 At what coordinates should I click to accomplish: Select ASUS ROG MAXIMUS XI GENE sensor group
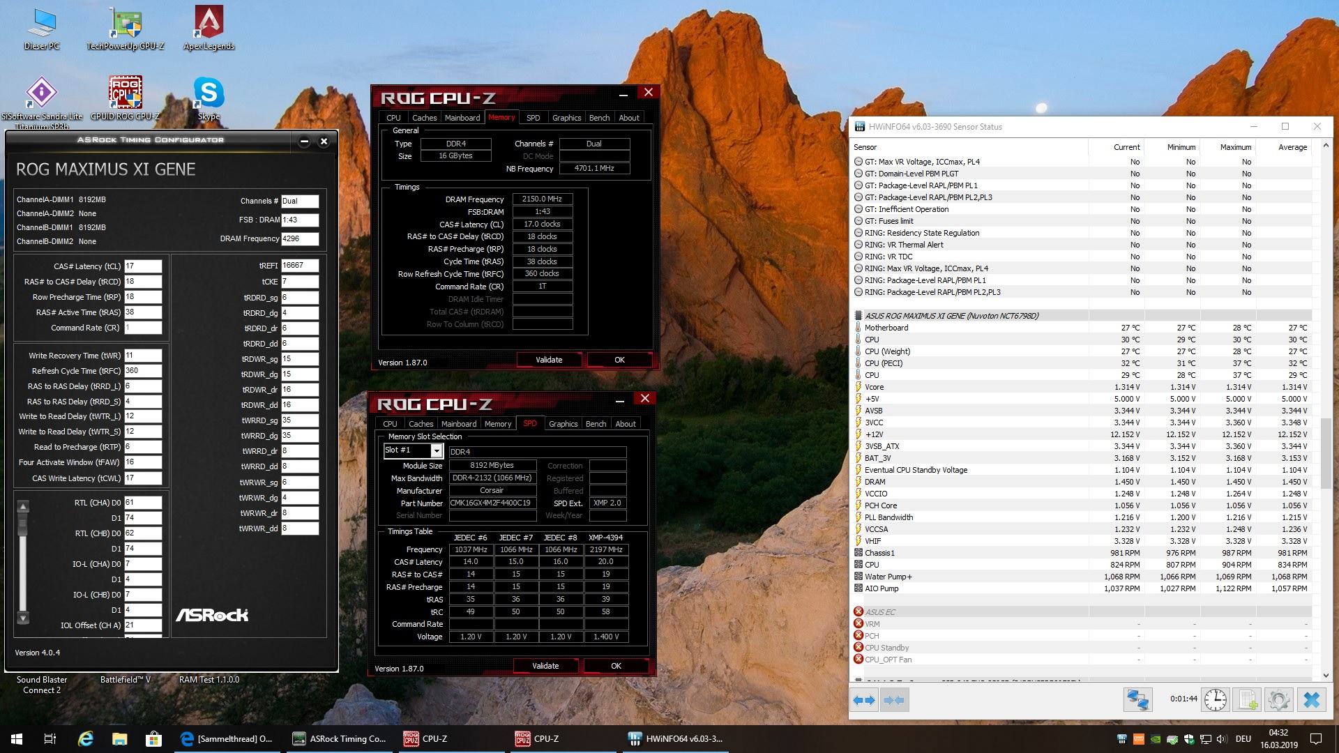(x=1081, y=316)
